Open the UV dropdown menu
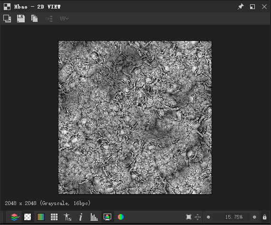 pyautogui.click(x=64, y=19)
